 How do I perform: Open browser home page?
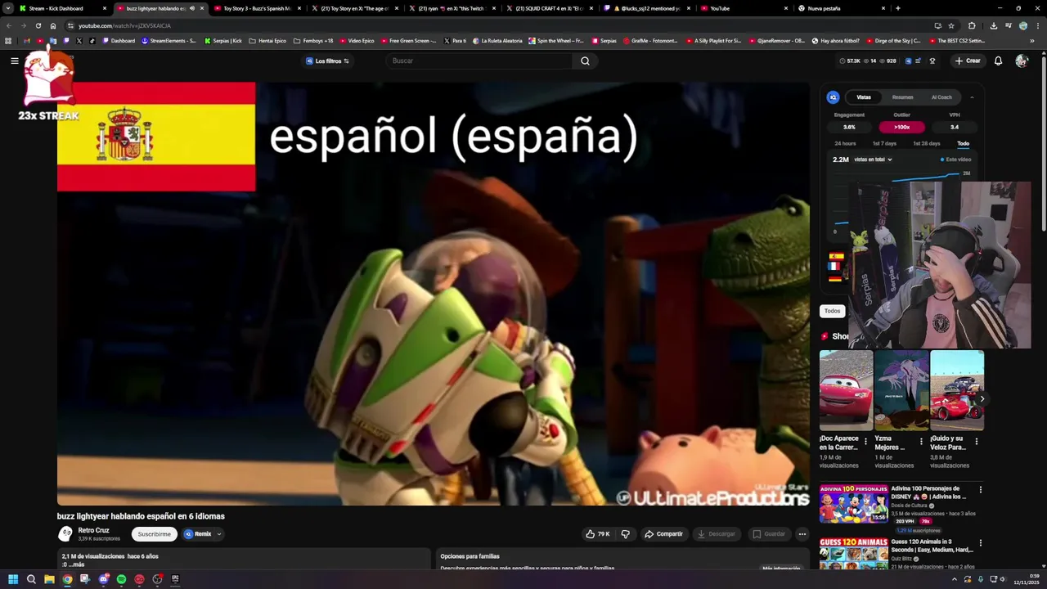(x=53, y=25)
